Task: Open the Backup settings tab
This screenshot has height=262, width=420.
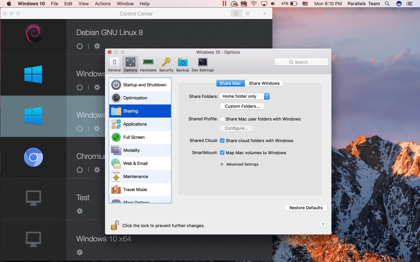Action: pyautogui.click(x=183, y=65)
